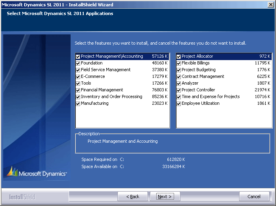The width and height of the screenshot is (276, 206).
Task: Uncheck the Project Management\Accounting checkbox
Action: tap(78, 57)
